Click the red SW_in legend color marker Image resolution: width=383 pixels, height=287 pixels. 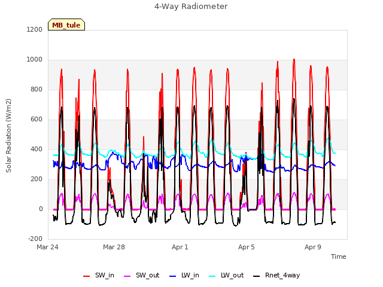[x=86, y=276]
